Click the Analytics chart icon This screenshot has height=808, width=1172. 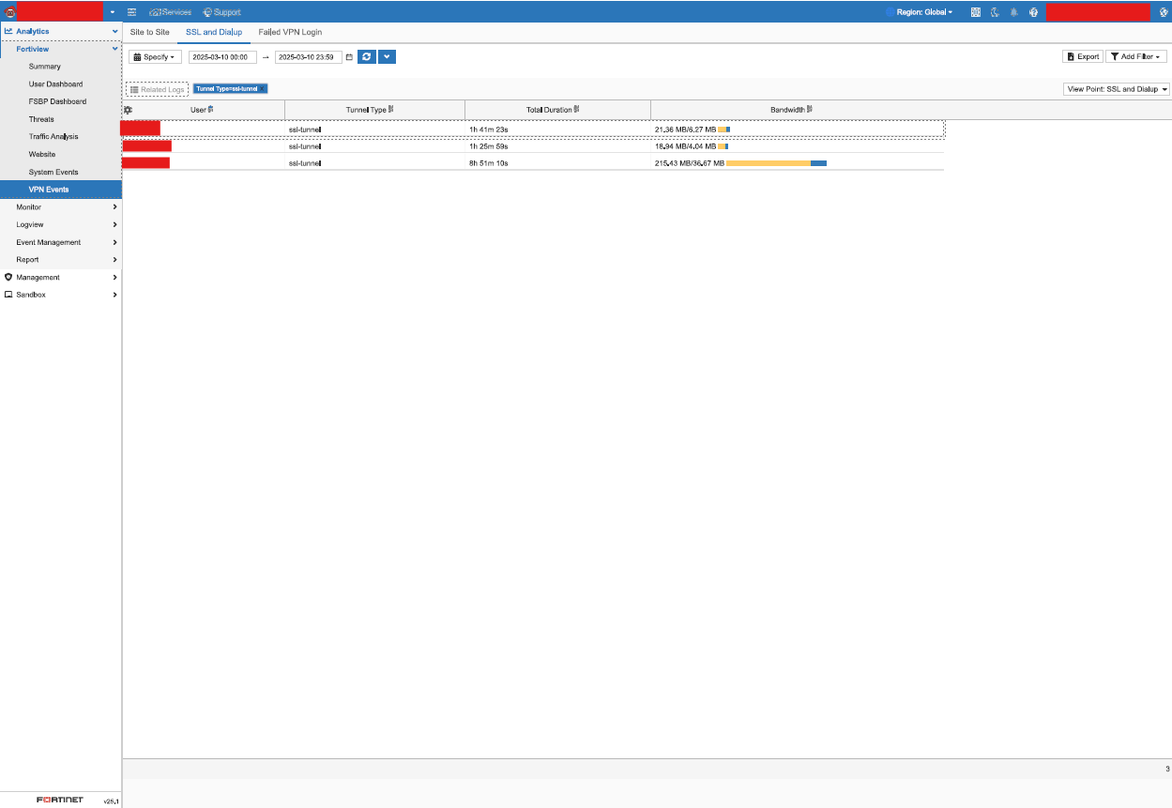8,31
